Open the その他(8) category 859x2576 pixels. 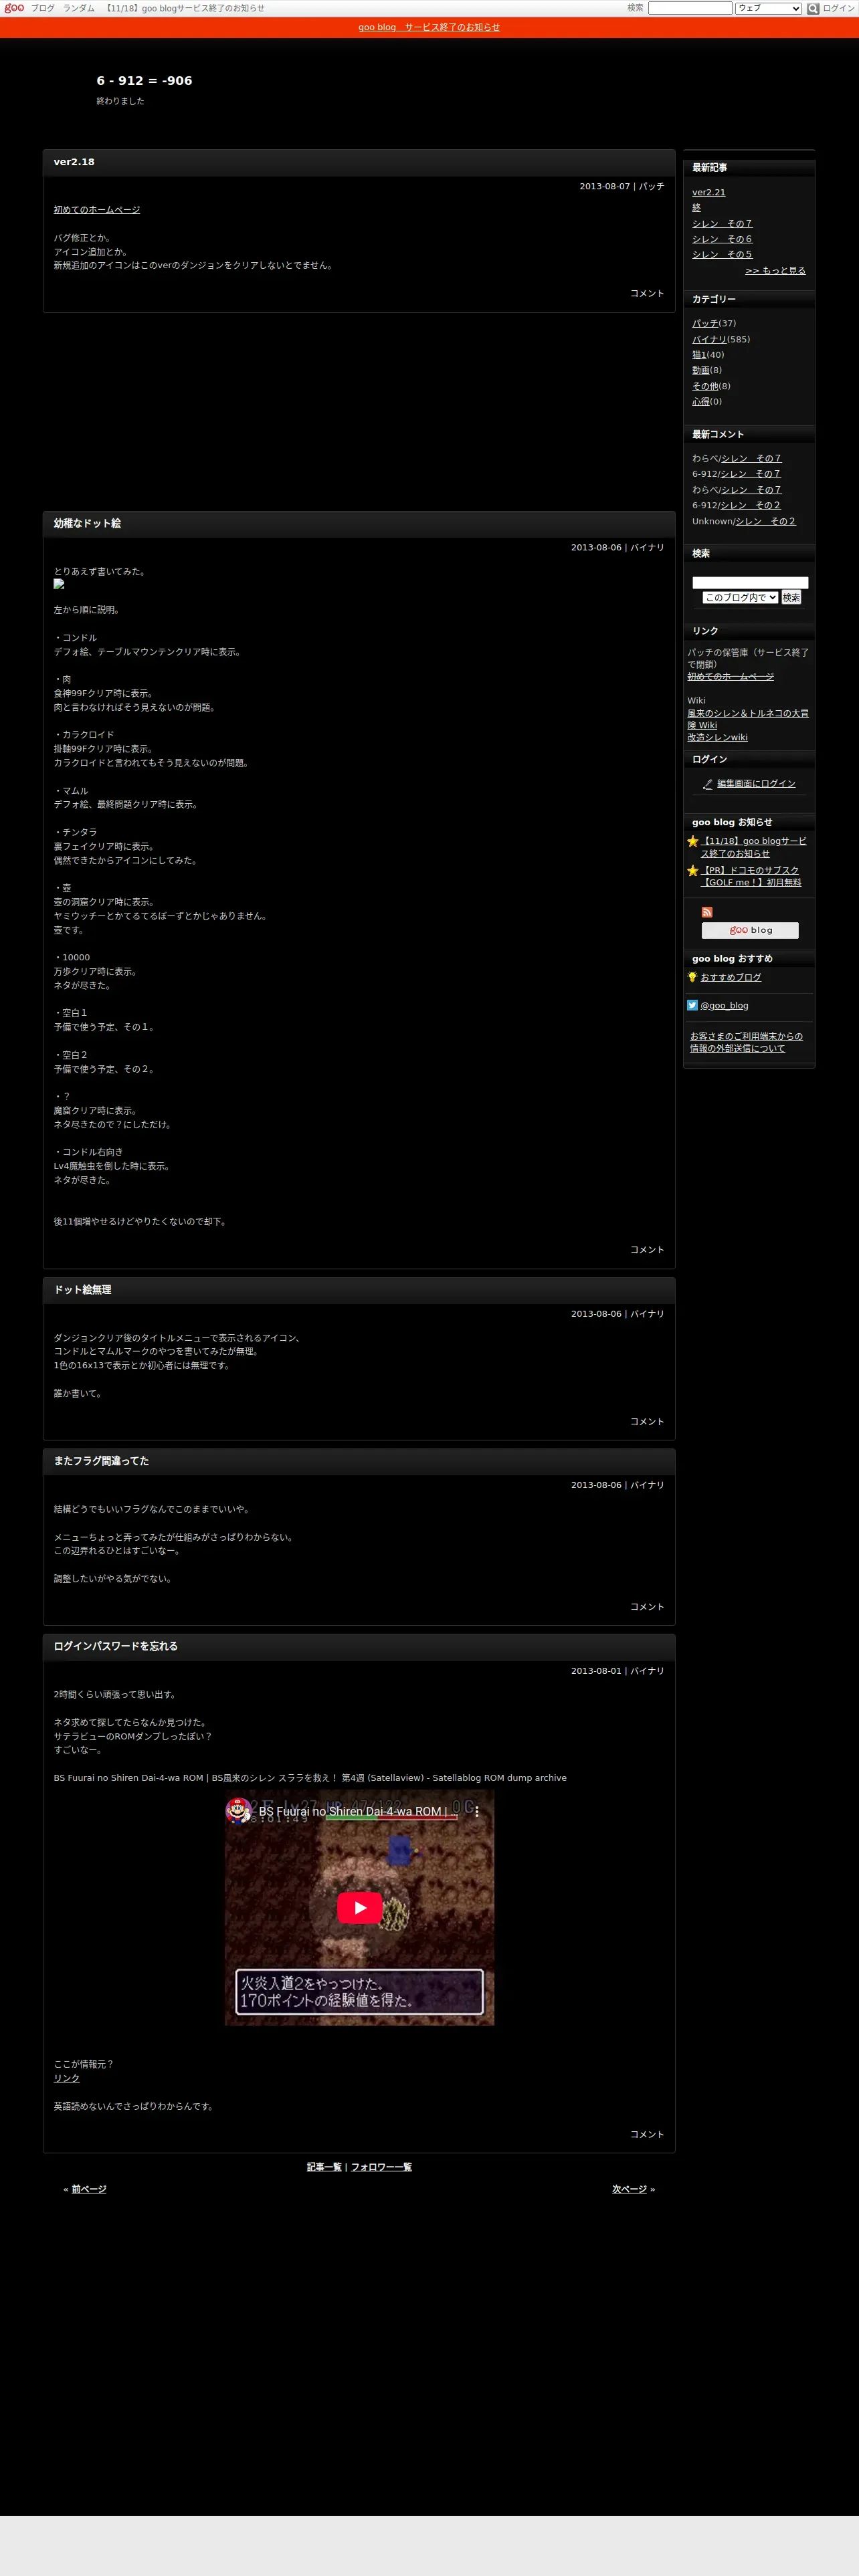pyautogui.click(x=705, y=386)
